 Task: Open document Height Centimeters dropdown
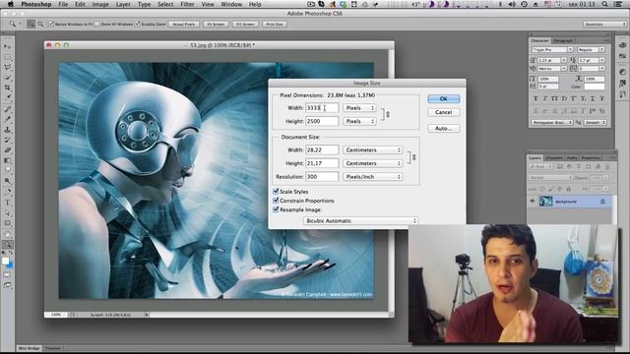pyautogui.click(x=372, y=163)
